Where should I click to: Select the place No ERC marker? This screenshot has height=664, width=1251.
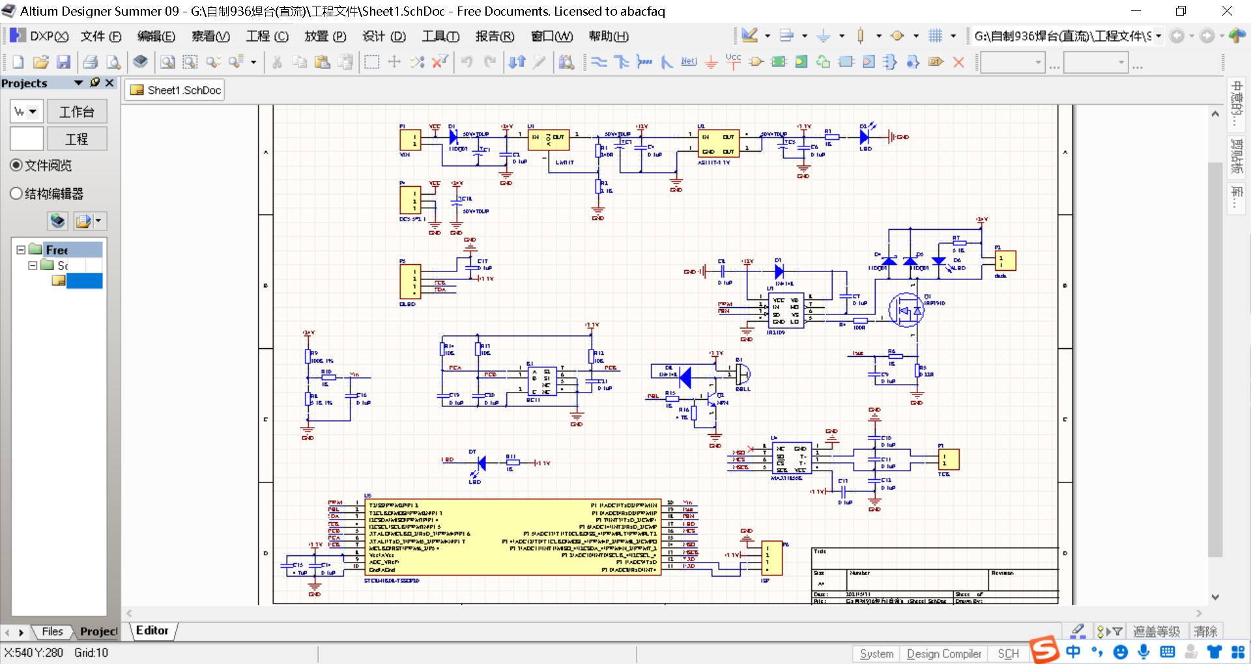coord(958,62)
